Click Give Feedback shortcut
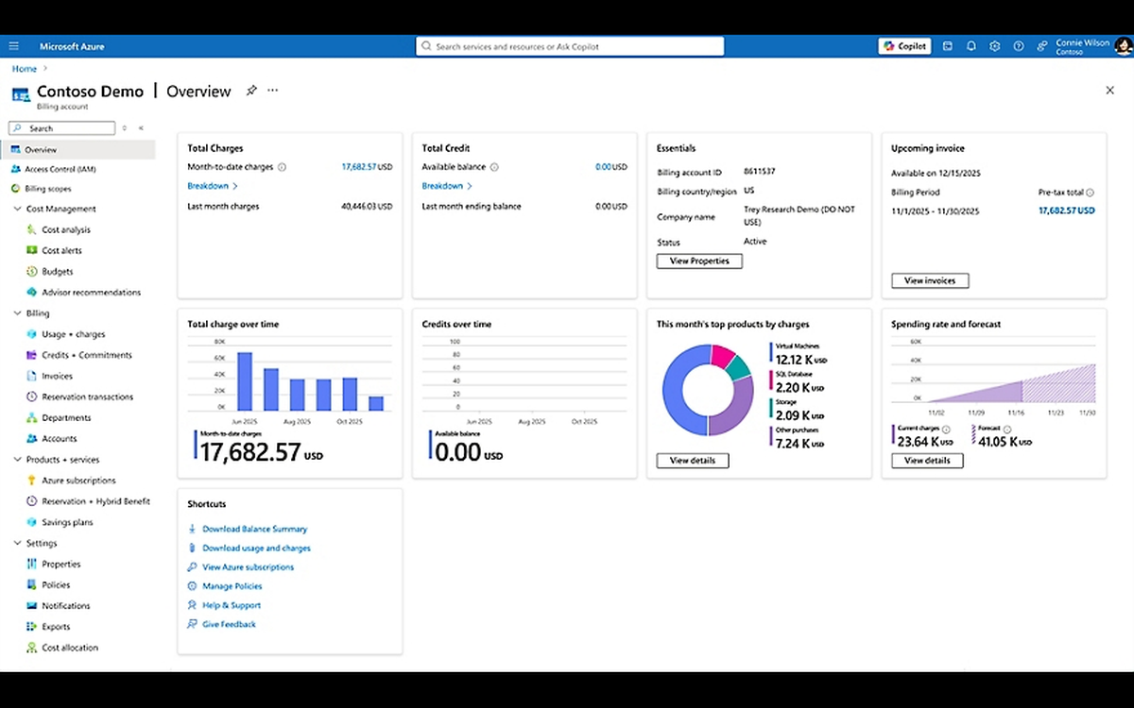The height and width of the screenshot is (708, 1134). [x=229, y=625]
